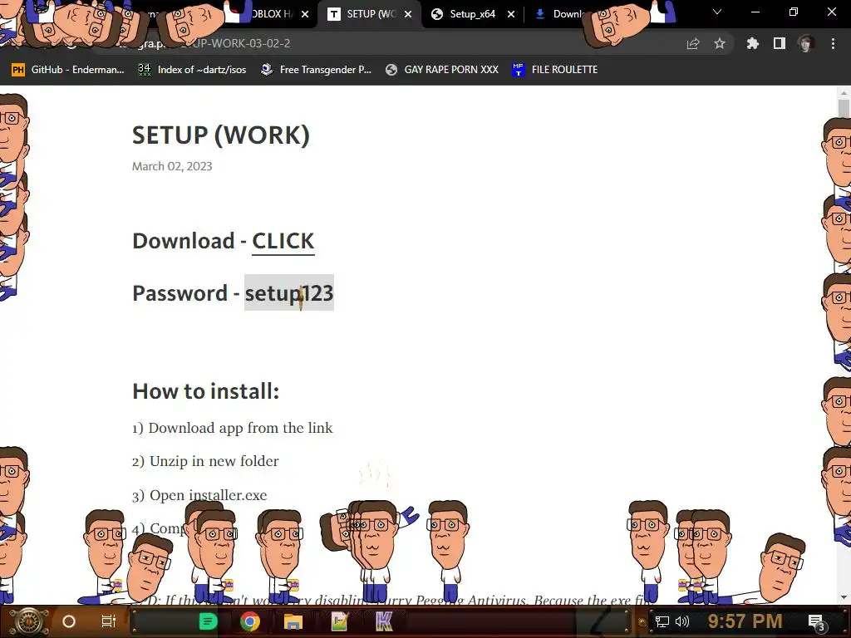Screen dimensions: 851x638
Task: Click the date March 02, 2023
Action: pos(172,166)
